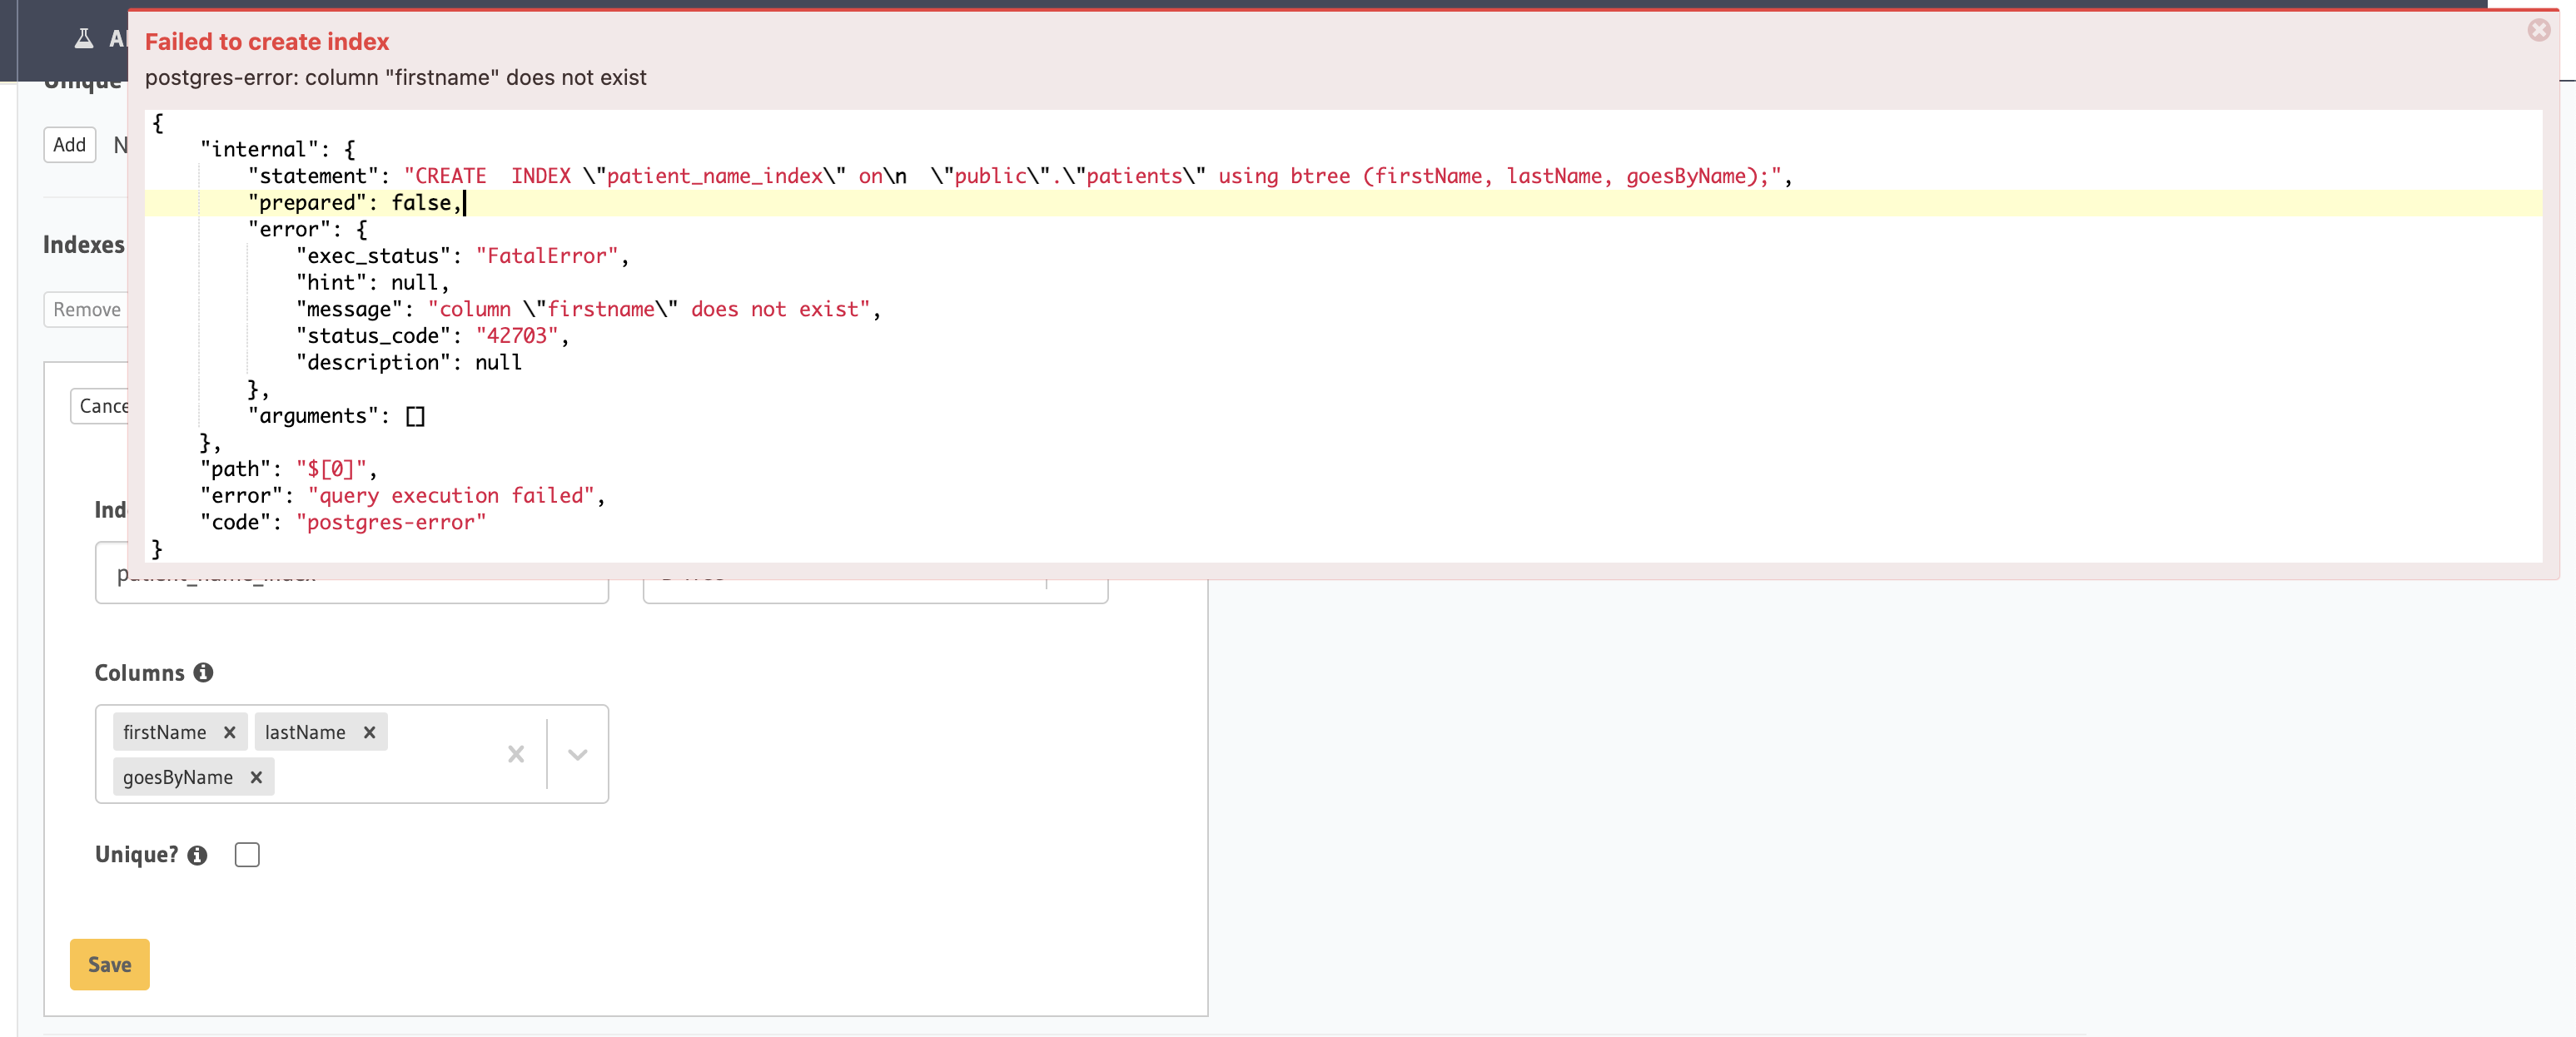Click the Add button under Unique constraints
The width and height of the screenshot is (2576, 1037).
coord(69,144)
